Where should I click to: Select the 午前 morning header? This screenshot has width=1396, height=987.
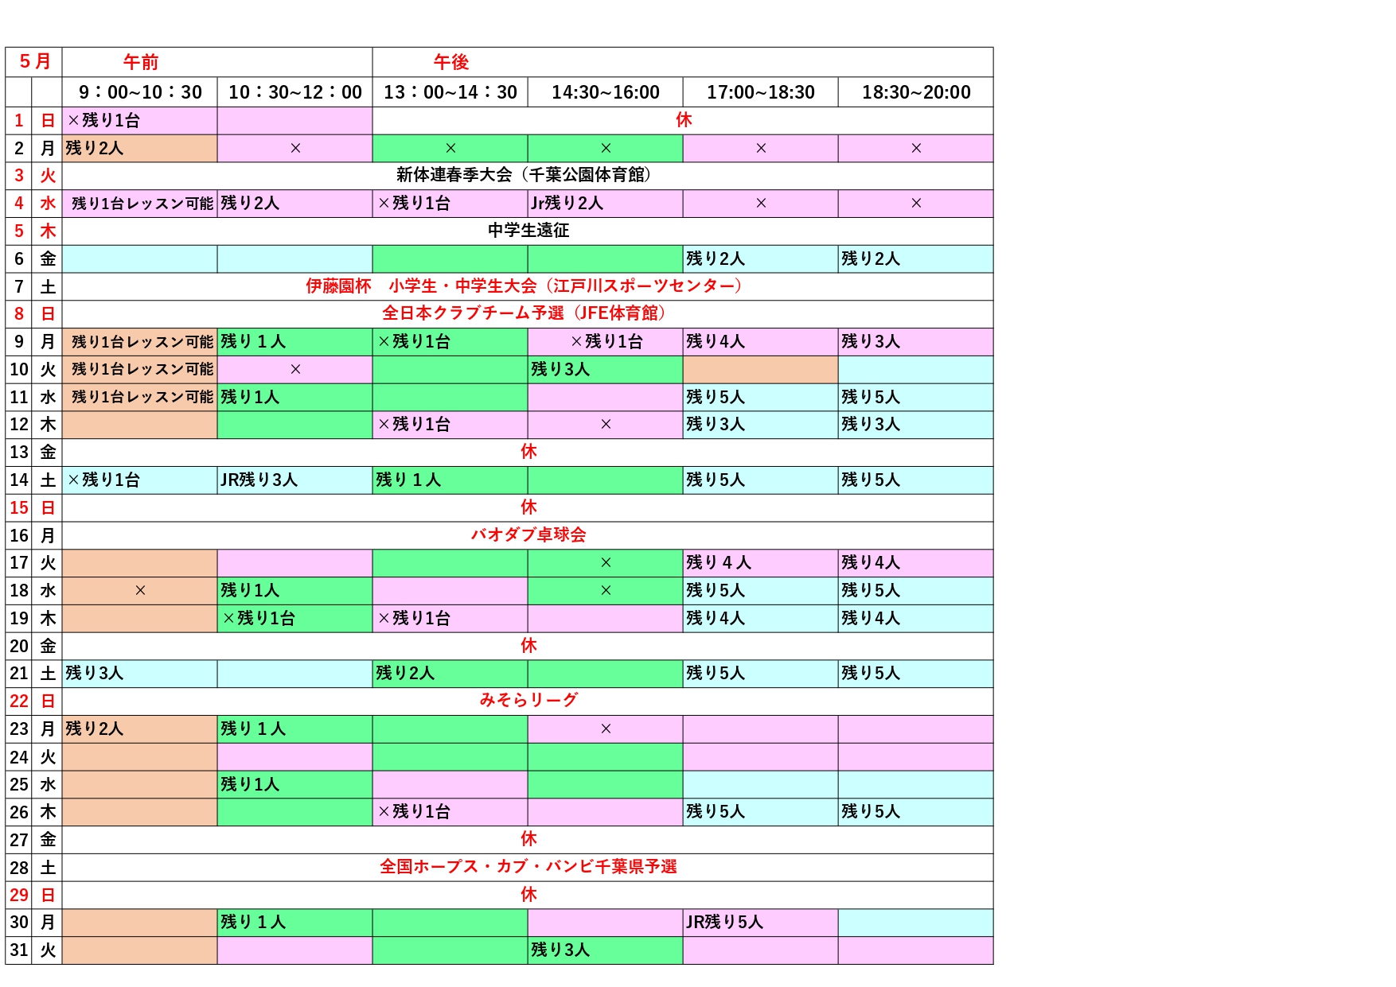coord(141,62)
